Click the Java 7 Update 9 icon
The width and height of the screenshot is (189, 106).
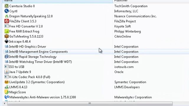tap(6, 72)
